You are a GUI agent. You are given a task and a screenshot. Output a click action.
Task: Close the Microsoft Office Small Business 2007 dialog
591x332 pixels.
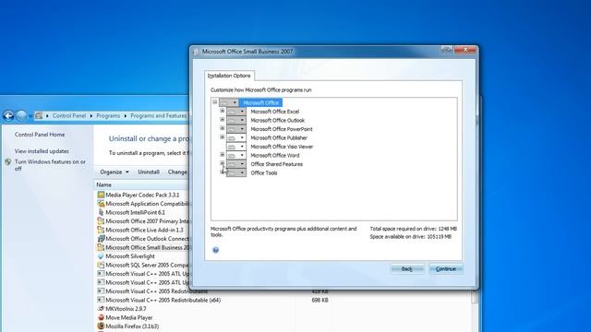click(465, 50)
